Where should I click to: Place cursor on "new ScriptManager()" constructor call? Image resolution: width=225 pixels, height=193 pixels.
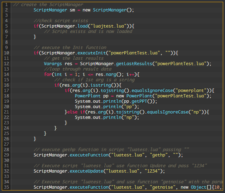pyautogui.click(x=108, y=10)
